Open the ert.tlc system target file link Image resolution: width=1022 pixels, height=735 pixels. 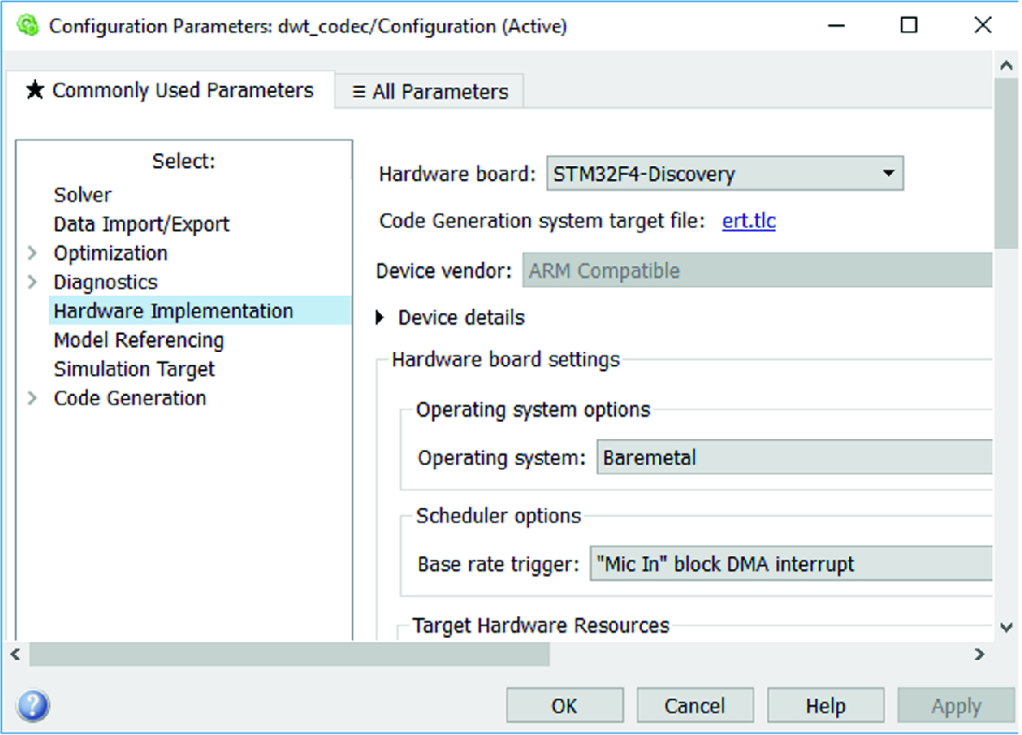pos(749,221)
